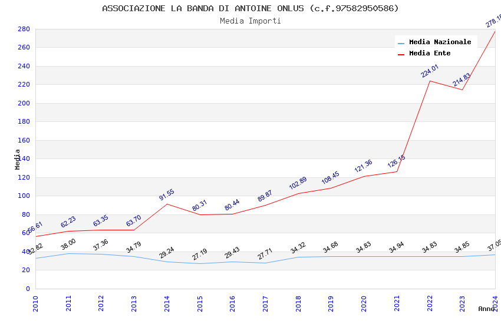The image size is (501, 324).
Task: Select the 126.15 value label for 2021
Action: [x=397, y=161]
